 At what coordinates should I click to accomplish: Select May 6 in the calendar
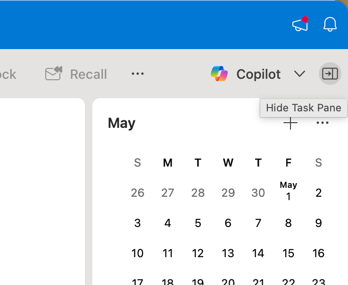tap(228, 223)
